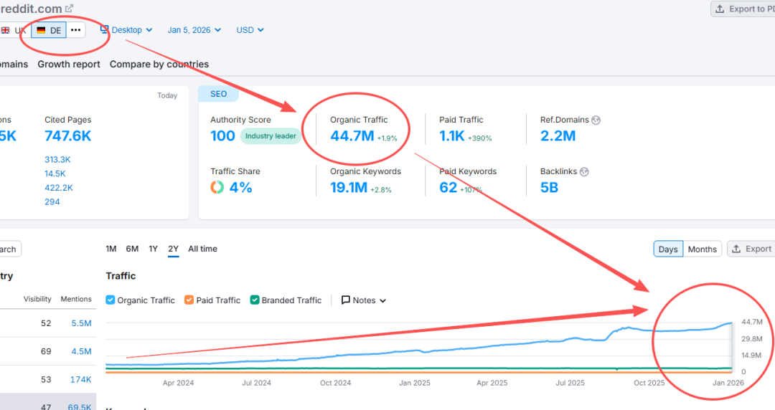Expand the Notes dropdown chevron
The height and width of the screenshot is (410, 775).
[382, 300]
